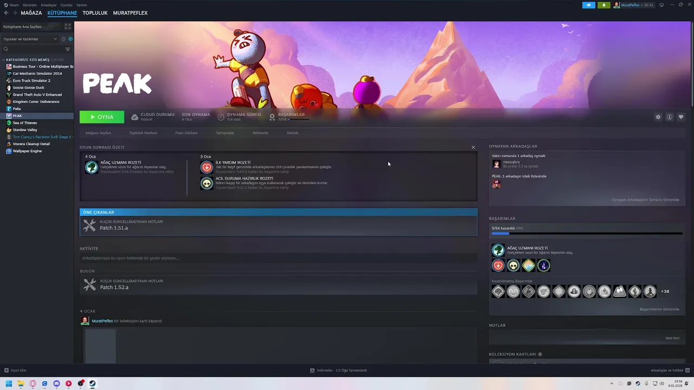Viewport: 694px width, 390px height.
Task: Select Kingdom Come: Deliverance
Action: pyautogui.click(x=37, y=102)
